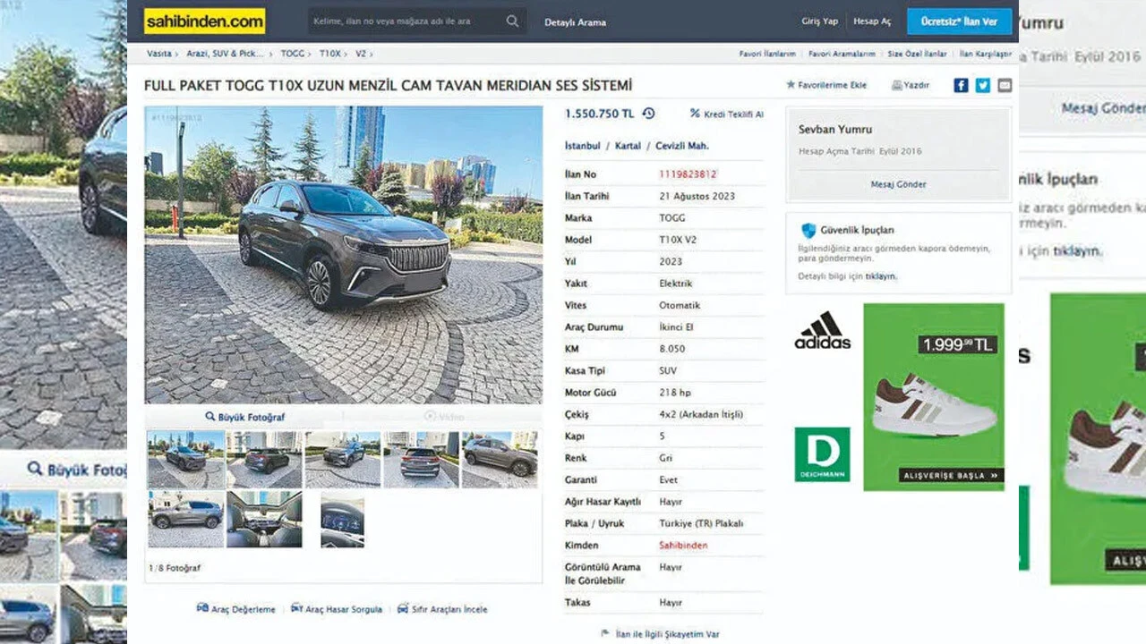
Task: Select the Büyük Fotoğraf tab
Action: click(x=244, y=417)
